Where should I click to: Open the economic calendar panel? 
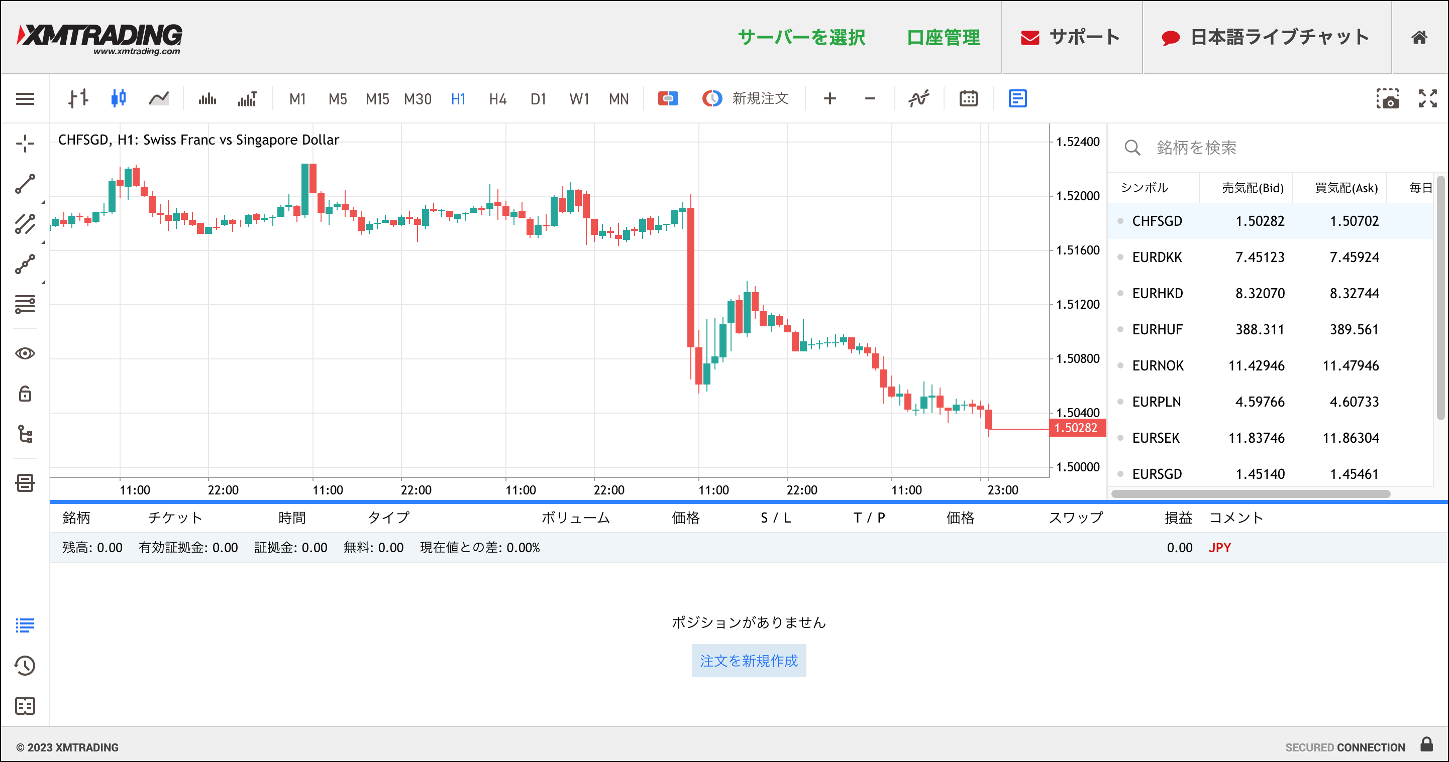(968, 98)
